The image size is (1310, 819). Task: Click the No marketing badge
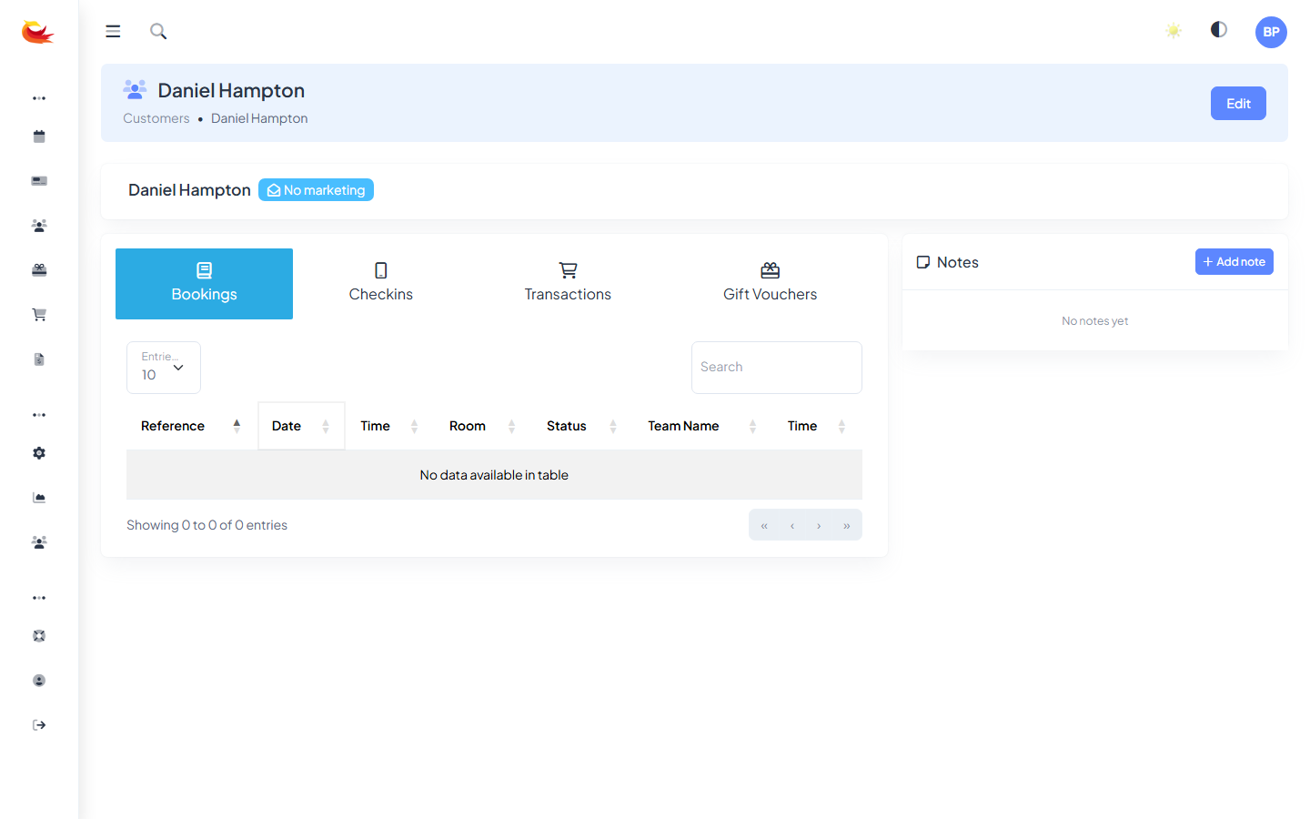coord(316,190)
